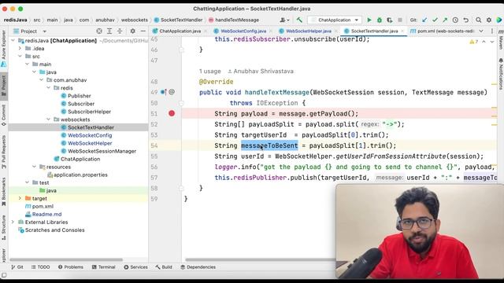The height and width of the screenshot is (283, 504).
Task: Click warnings indicator in editor corner
Action: tap(474, 42)
